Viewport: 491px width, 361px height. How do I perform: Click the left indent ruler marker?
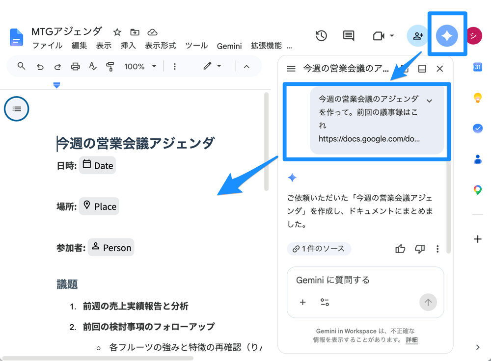pos(56,85)
